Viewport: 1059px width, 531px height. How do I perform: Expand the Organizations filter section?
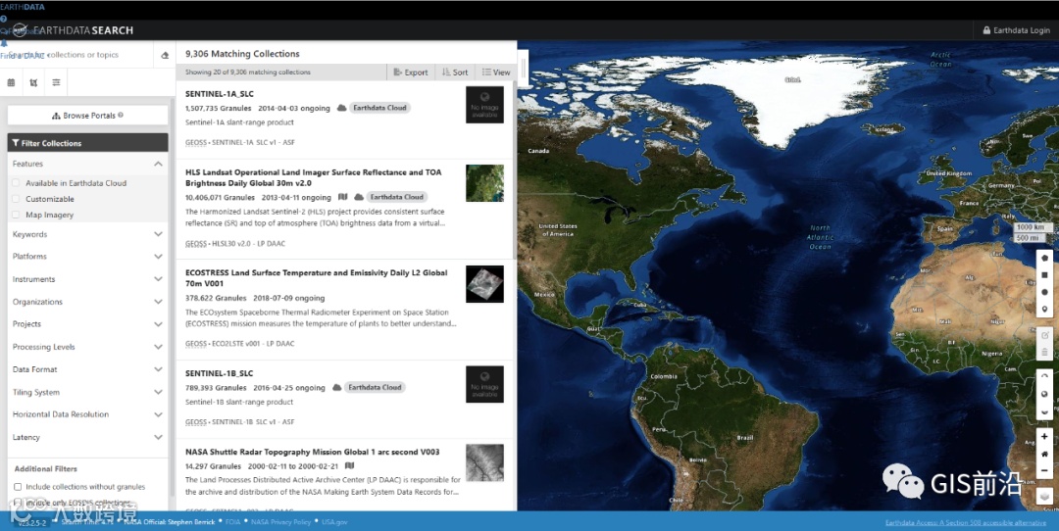(x=88, y=302)
